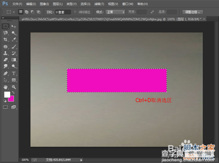Click the Photoshop Ps logo
Image resolution: width=219 pixels, height=163 pixels.
pyautogui.click(x=5, y=4)
